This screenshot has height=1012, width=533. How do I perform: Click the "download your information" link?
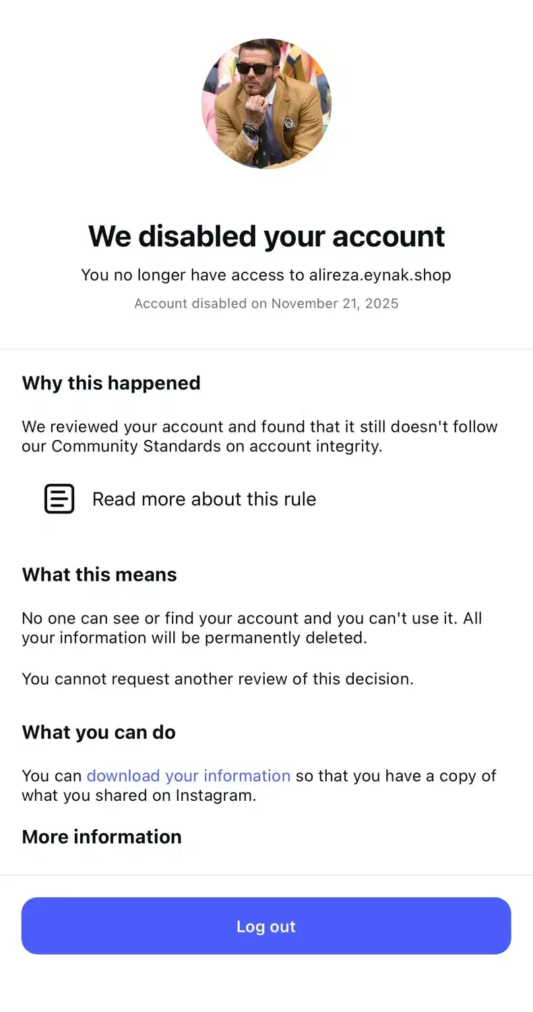pos(188,776)
